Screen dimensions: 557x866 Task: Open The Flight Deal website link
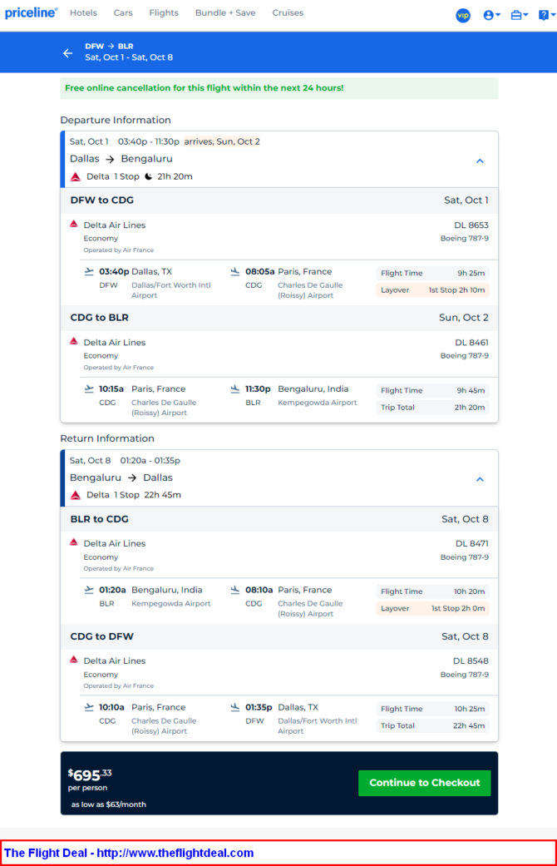(129, 853)
